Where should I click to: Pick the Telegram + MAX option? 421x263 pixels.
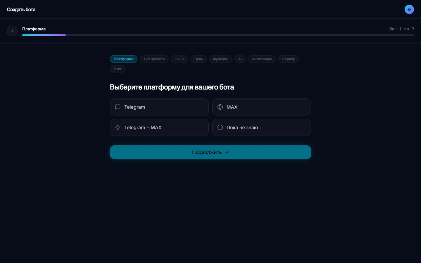pyautogui.click(x=159, y=127)
